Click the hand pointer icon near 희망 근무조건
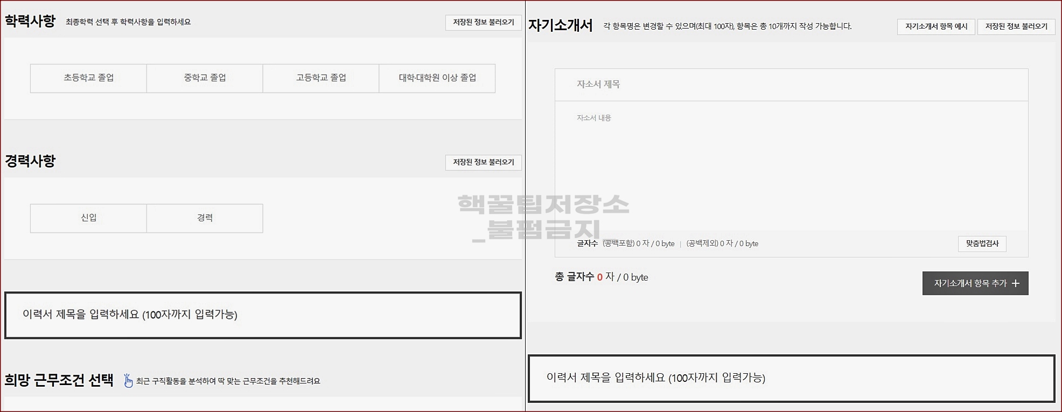This screenshot has width=1062, height=412. [x=128, y=381]
